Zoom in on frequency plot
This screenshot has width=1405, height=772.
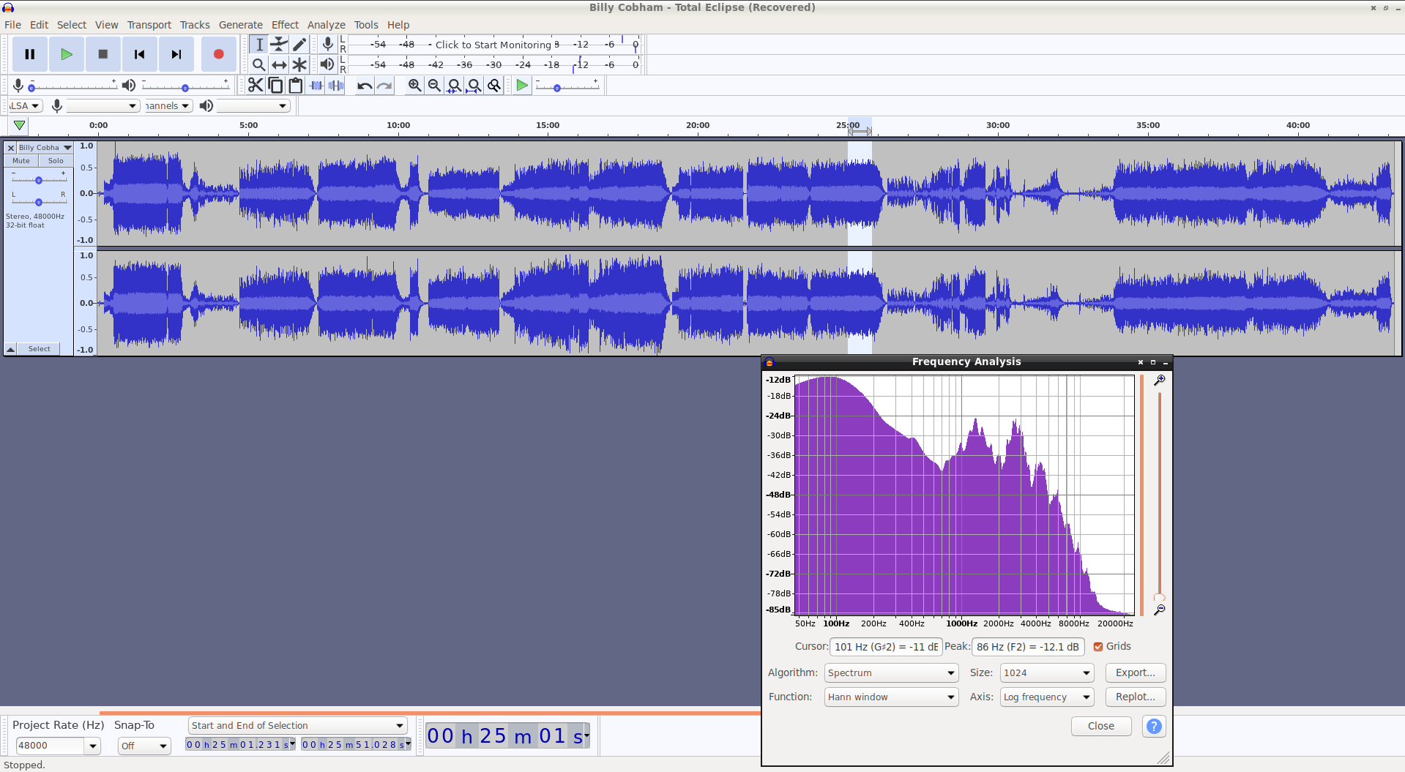pyautogui.click(x=1160, y=381)
